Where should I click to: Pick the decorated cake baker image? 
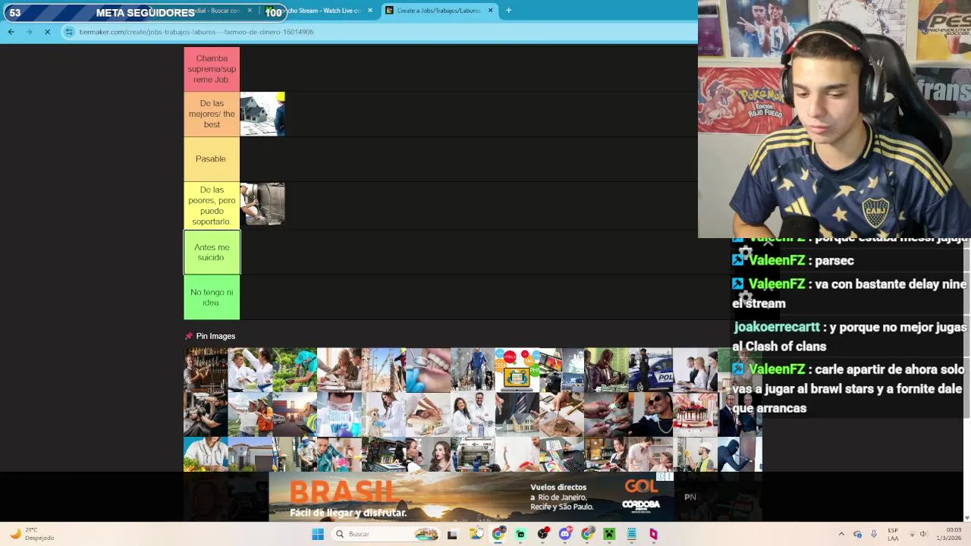pyautogui.click(x=696, y=414)
